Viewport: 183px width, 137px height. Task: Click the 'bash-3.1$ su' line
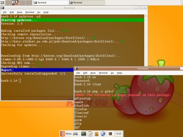(85, 77)
